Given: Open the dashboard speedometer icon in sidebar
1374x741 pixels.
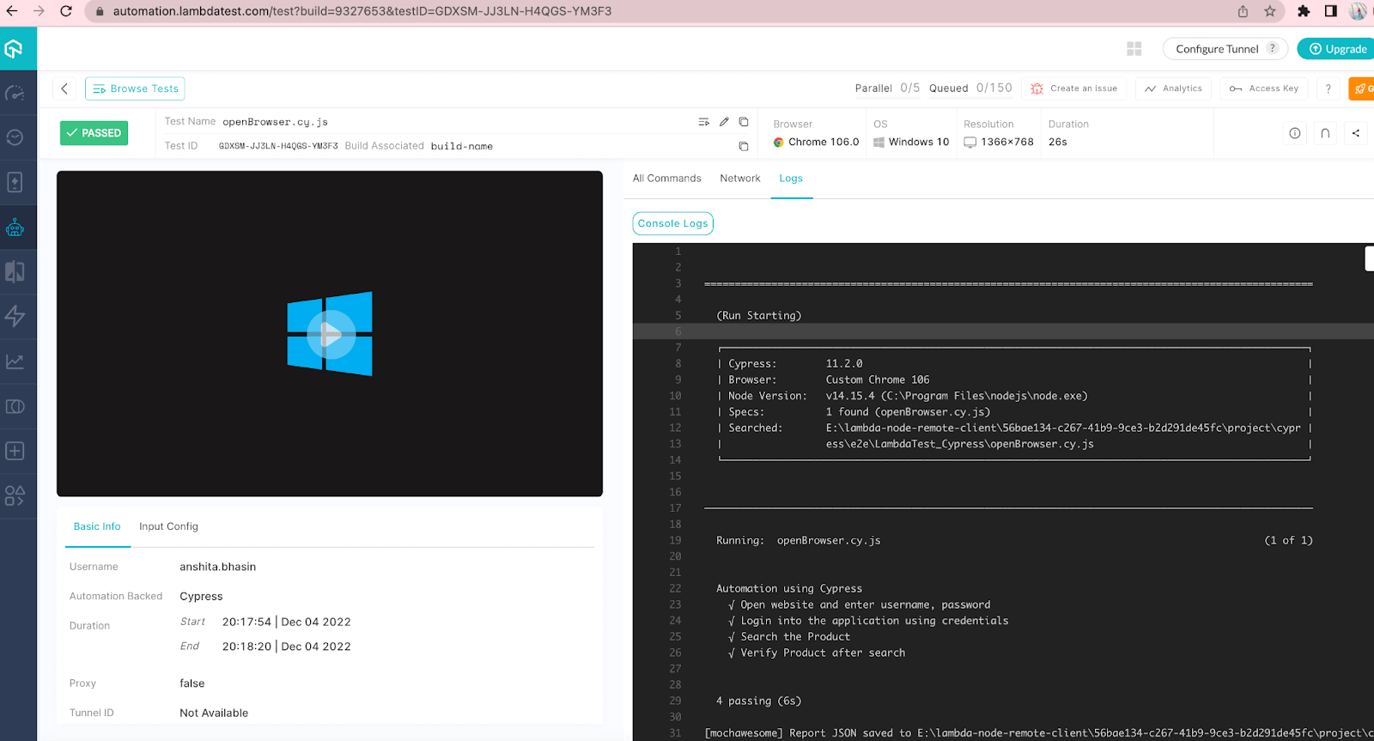Looking at the screenshot, I should coord(15,93).
